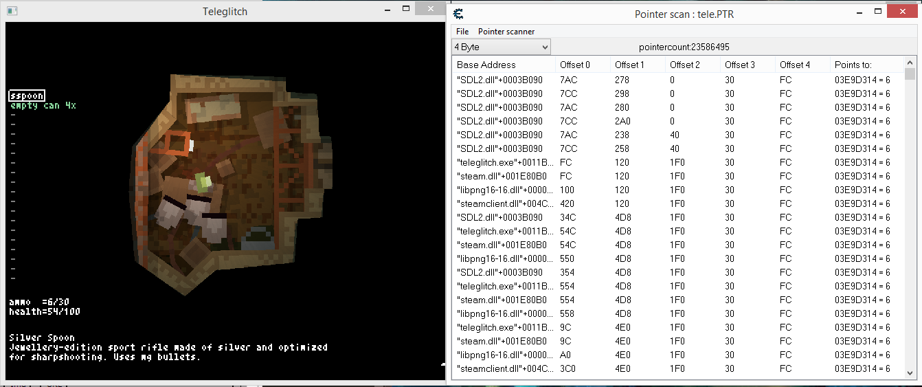The image size is (922, 387).
Task: Close the Pointer scan window
Action: 906,11
